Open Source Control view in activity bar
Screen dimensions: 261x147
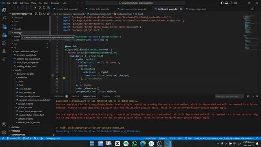4,27
